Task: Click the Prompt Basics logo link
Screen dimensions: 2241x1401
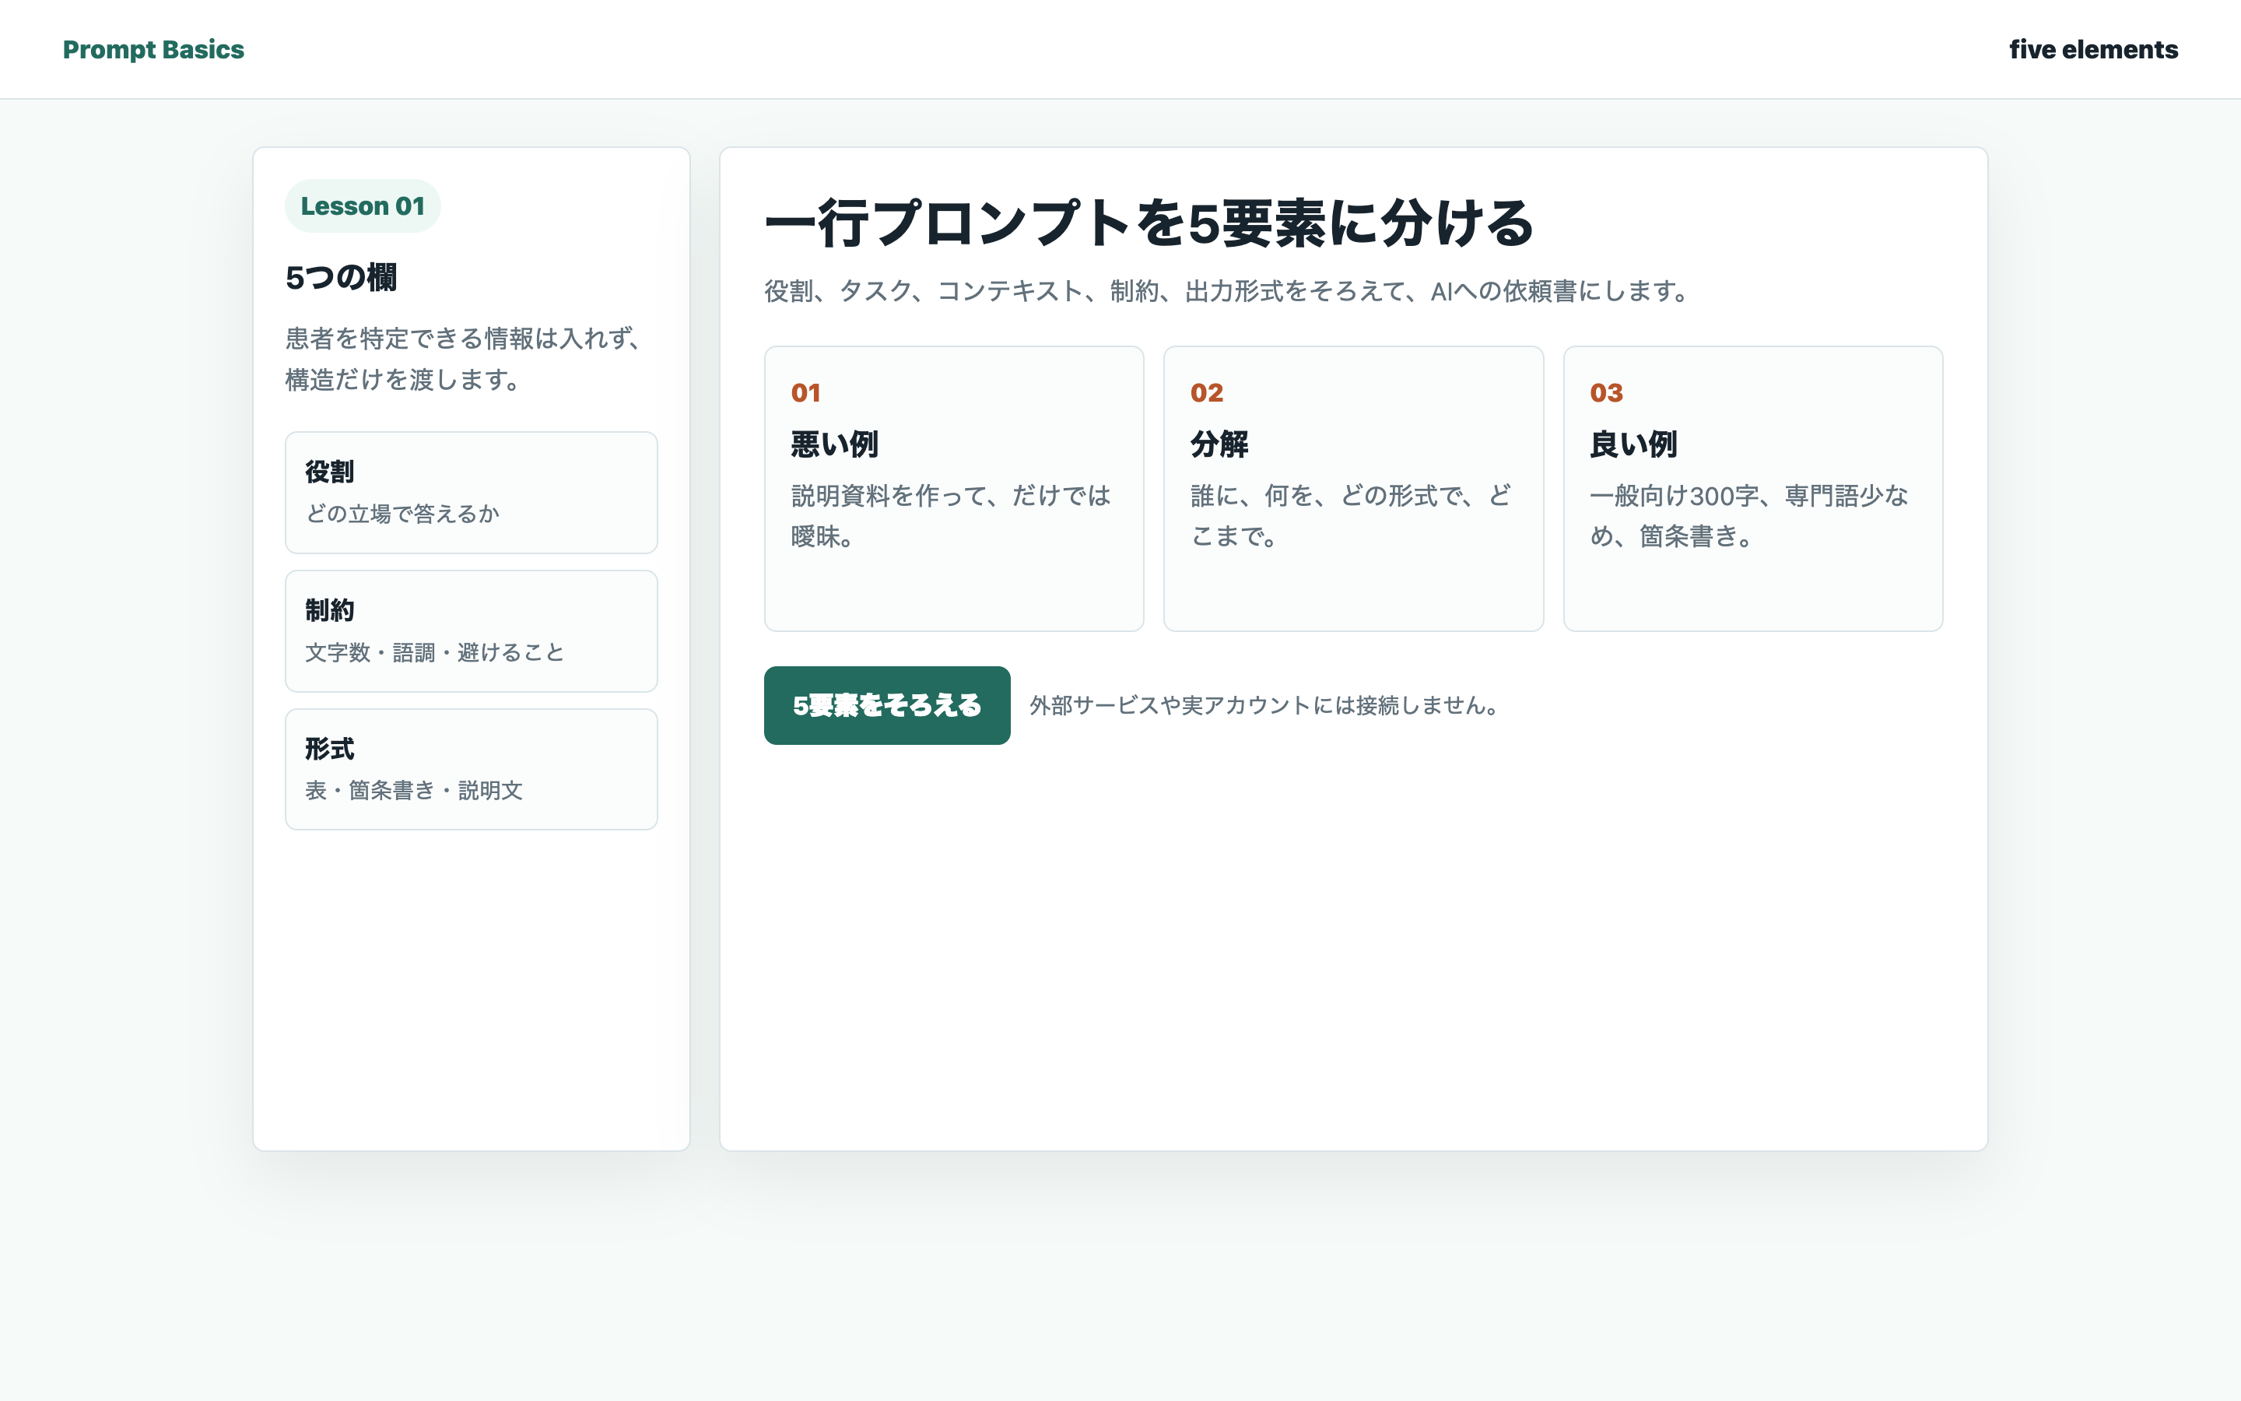Action: point(154,49)
